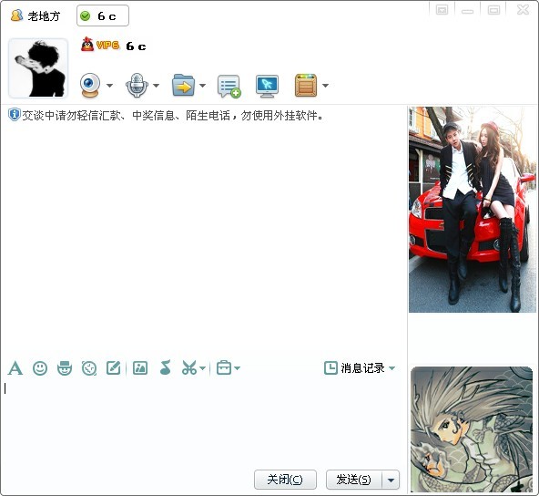
Task: Click the 发送(S) send button
Action: 354,480
